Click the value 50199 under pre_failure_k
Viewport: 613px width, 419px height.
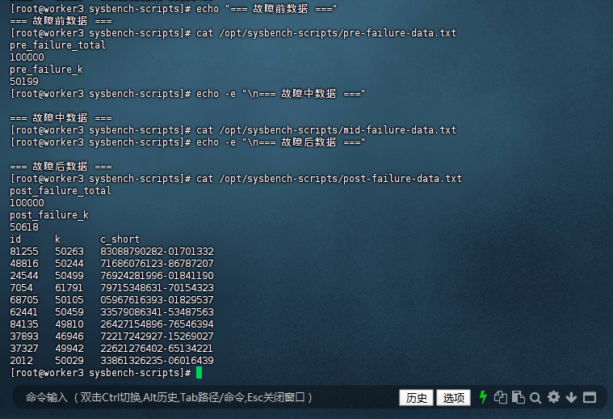(24, 82)
